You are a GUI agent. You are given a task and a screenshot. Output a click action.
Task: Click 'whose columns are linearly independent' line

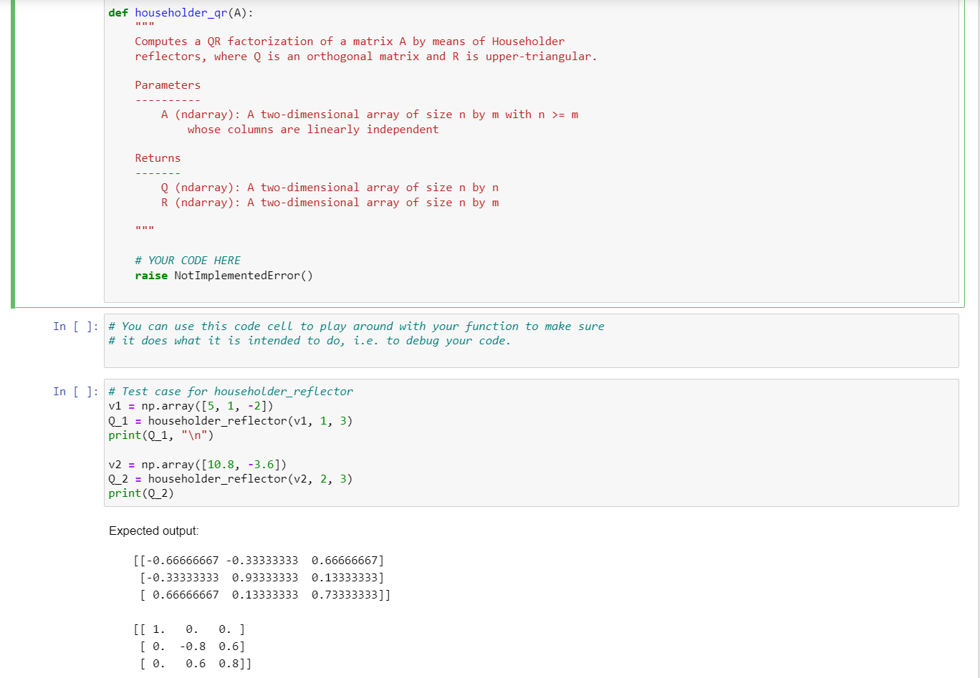[x=313, y=130]
